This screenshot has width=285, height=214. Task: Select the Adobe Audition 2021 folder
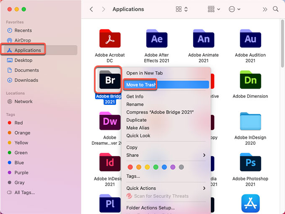tap(250, 39)
